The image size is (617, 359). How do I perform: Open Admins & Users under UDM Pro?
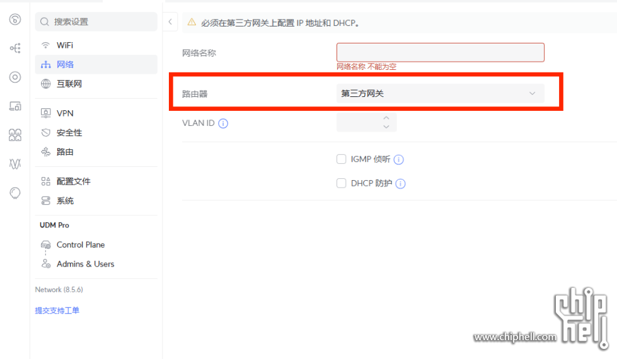(x=96, y=264)
